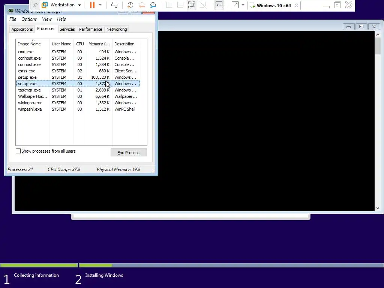The image size is (384, 288).
Task: Open the Help menu in Task Manager
Action: pyautogui.click(x=61, y=19)
